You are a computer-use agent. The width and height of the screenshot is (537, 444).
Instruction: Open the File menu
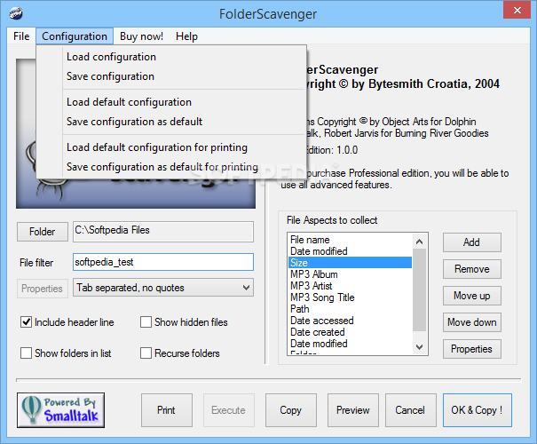[x=21, y=36]
